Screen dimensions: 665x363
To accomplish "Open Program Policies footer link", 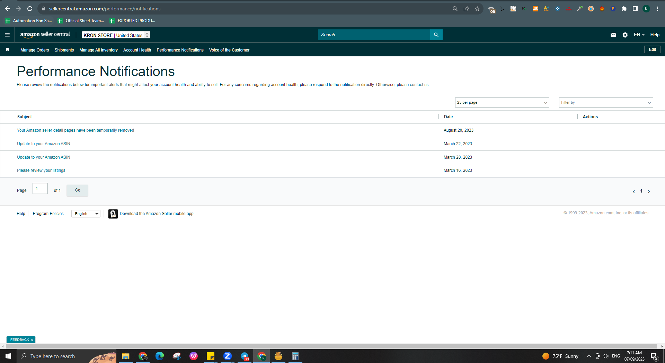I will [x=48, y=214].
